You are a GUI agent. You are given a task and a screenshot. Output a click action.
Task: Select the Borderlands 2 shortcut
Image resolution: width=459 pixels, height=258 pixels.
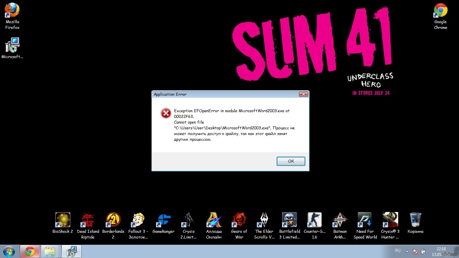pyautogui.click(x=113, y=226)
